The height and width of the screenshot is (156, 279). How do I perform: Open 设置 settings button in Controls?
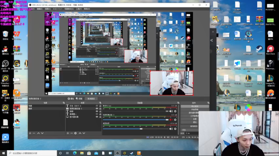(195, 119)
